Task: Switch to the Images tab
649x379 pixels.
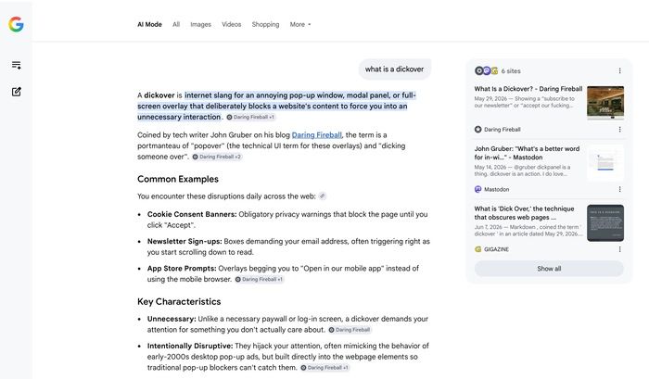Action: point(201,24)
